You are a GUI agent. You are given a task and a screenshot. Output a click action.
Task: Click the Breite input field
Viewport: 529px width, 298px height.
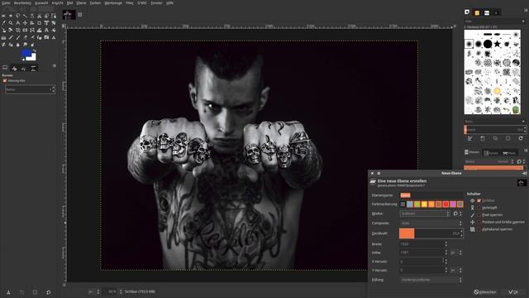(x=424, y=244)
